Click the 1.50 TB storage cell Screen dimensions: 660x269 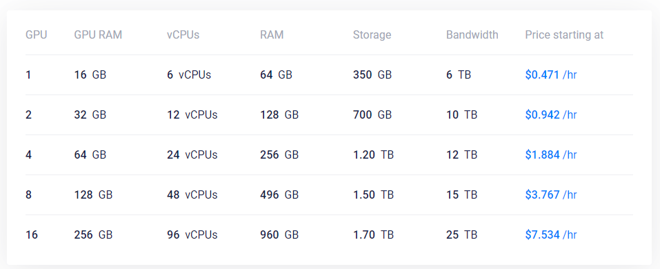pyautogui.click(x=373, y=195)
